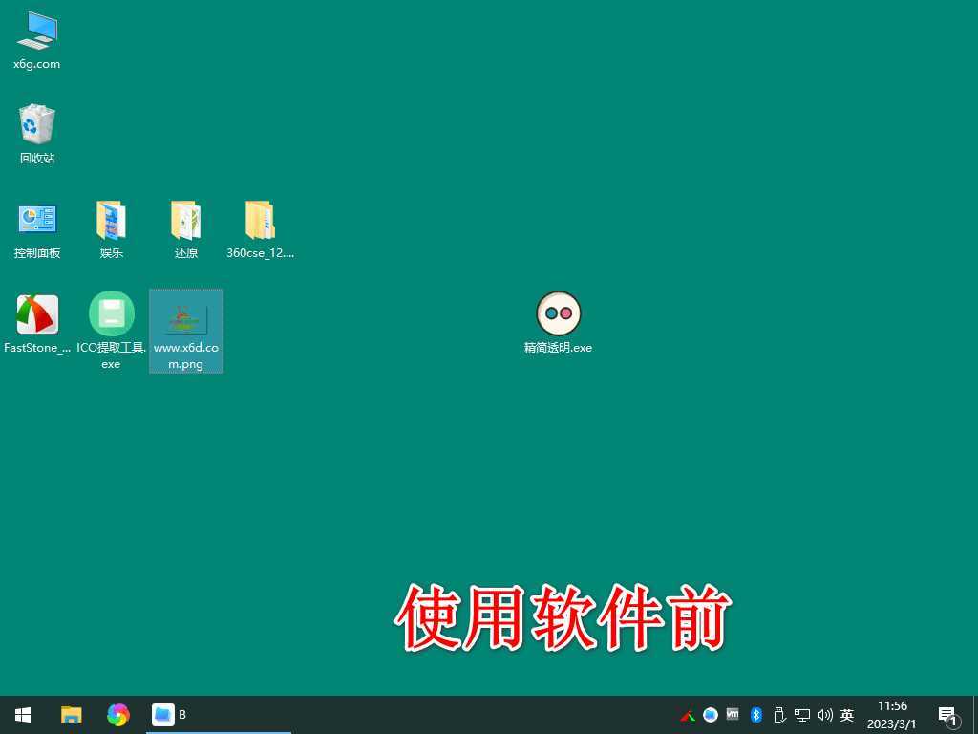The width and height of the screenshot is (978, 734).
Task: Open the 还原 folder
Action: point(185,218)
